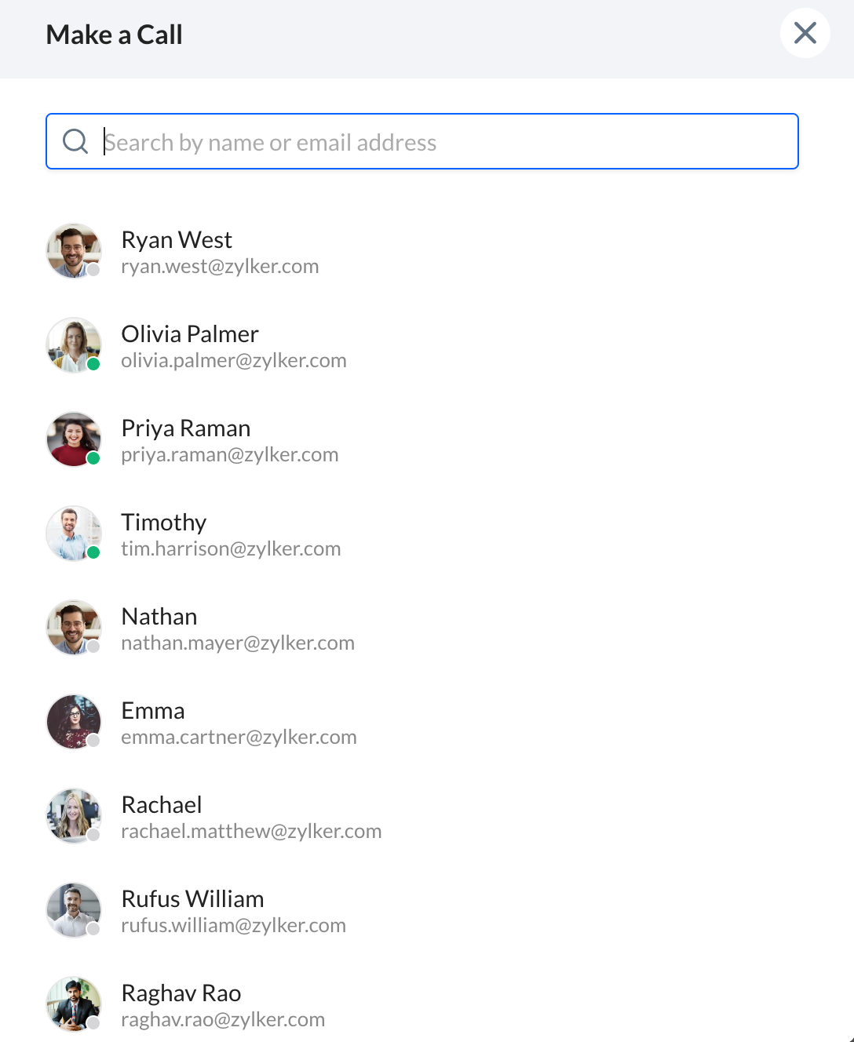The width and height of the screenshot is (854, 1042).
Task: Click Timothy's avatar image
Action: [x=74, y=534]
